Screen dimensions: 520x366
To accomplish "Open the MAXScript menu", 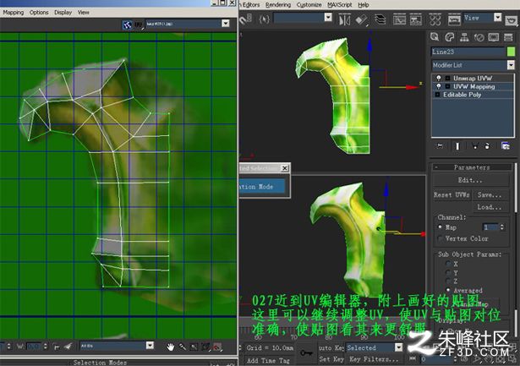I will click(340, 4).
